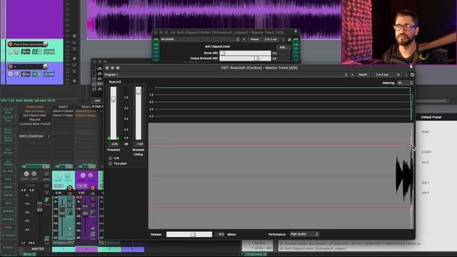Select Soft Clipper/Limiter in master FX list
This screenshot has height=257, width=457.
click(x=35, y=116)
